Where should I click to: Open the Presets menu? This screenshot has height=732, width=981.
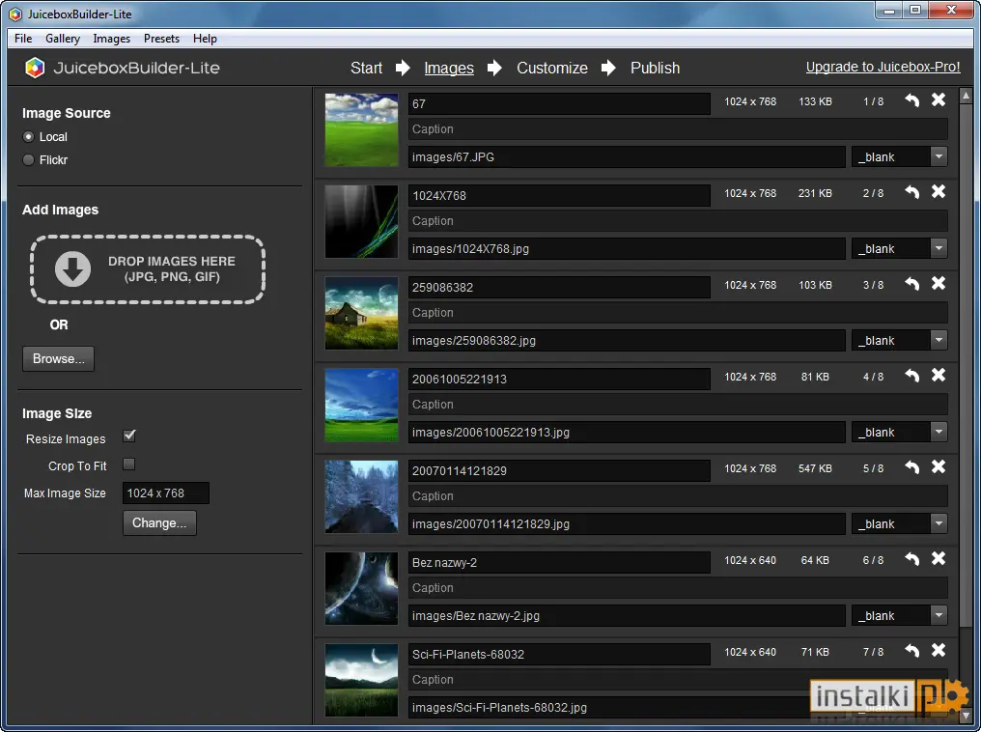[161, 39]
